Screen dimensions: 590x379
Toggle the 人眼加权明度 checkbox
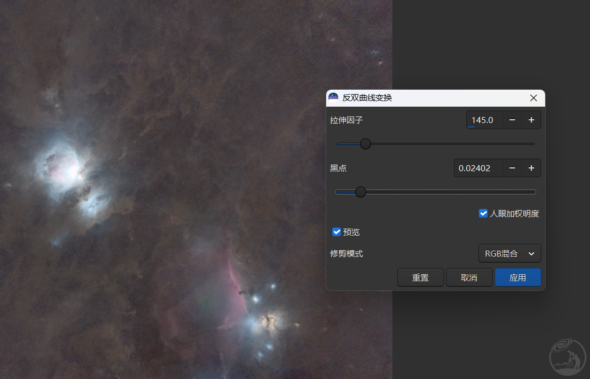[483, 213]
